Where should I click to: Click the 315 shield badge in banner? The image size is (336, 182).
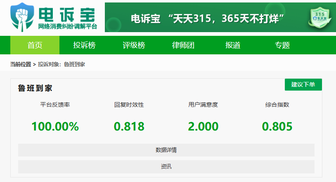[x=319, y=18]
